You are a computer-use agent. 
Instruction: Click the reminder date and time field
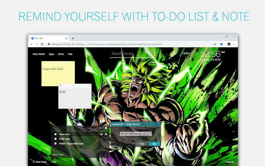click(136, 134)
